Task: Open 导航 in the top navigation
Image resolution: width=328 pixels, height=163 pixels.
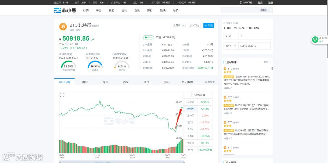Action: tap(176, 10)
